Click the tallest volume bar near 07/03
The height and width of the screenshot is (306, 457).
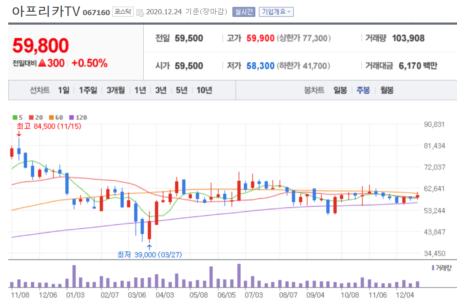click(239, 276)
